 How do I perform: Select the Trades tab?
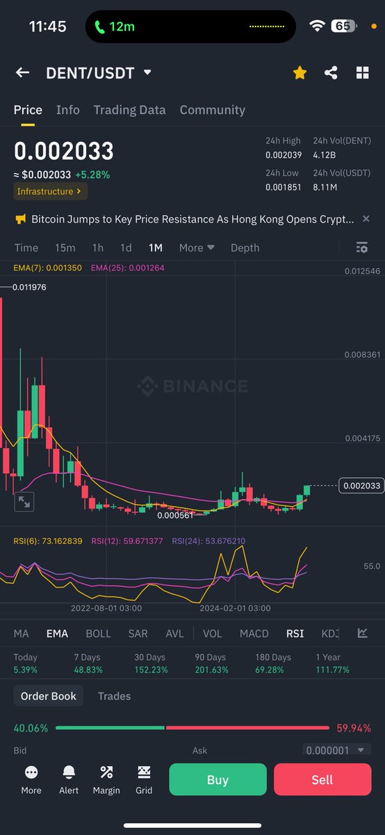(x=114, y=696)
